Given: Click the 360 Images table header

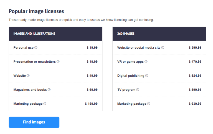Looking at the screenshot, I should (126, 34).
